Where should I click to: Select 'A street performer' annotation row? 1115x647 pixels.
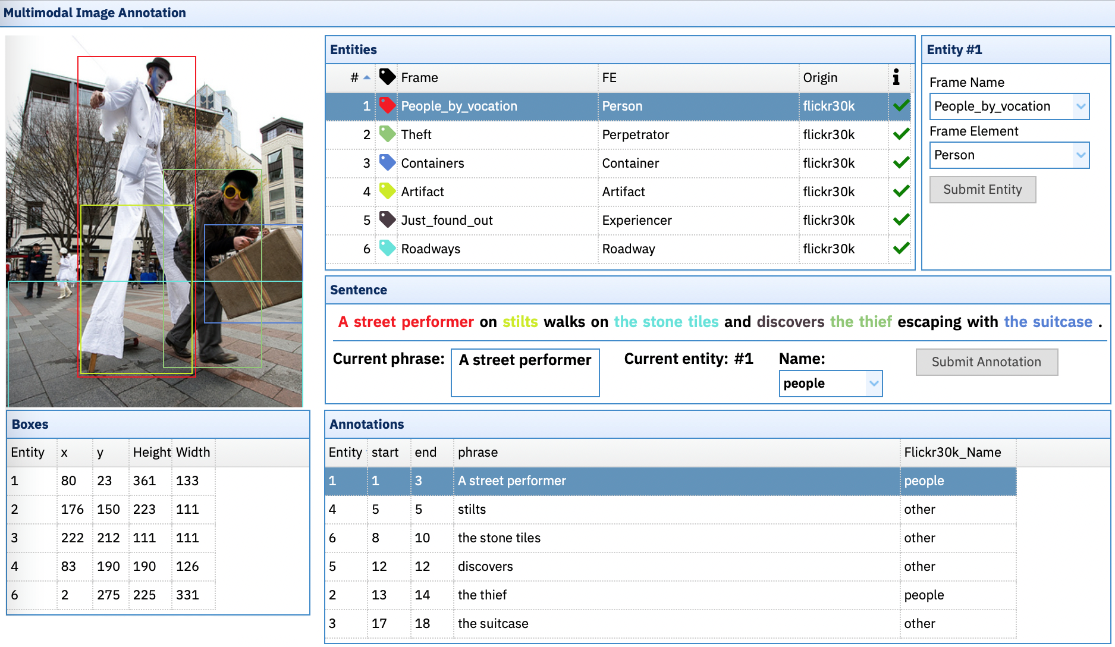[x=671, y=480]
